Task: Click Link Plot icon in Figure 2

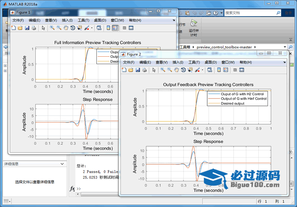Action: point(209,70)
